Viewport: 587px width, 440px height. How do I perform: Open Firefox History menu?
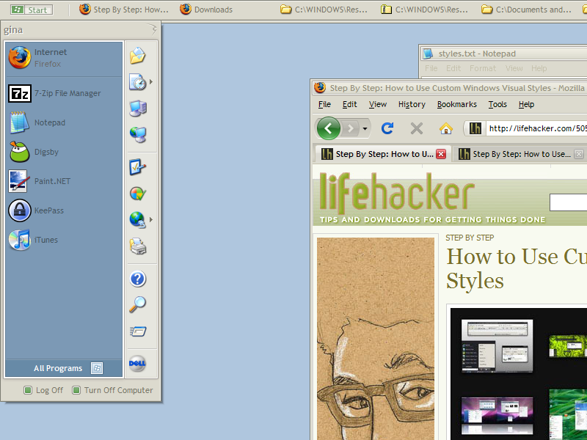(412, 104)
